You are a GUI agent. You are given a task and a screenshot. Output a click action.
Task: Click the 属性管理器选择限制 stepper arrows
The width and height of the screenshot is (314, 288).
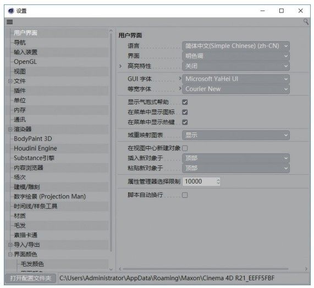point(218,181)
